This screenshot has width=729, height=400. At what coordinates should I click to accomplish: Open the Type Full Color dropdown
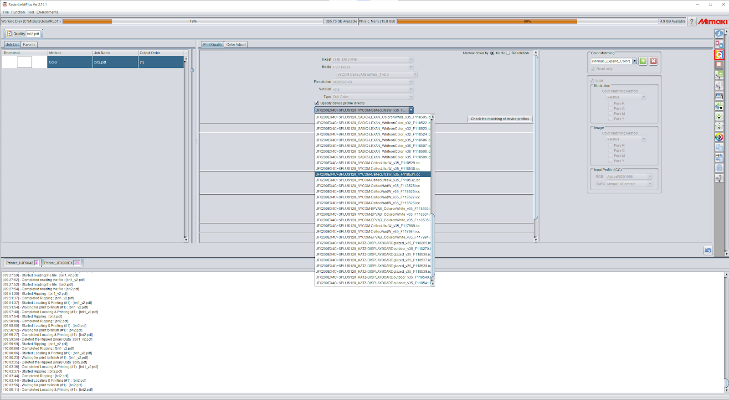tap(372, 97)
